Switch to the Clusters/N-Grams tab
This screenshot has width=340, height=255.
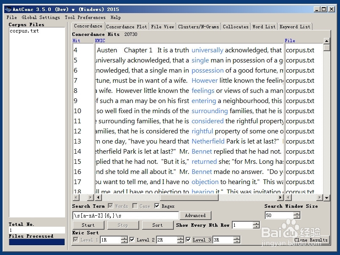(x=198, y=27)
